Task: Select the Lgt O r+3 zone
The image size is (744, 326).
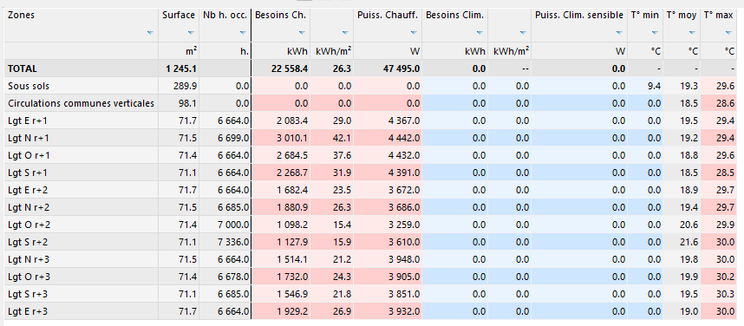Action: coord(29,277)
